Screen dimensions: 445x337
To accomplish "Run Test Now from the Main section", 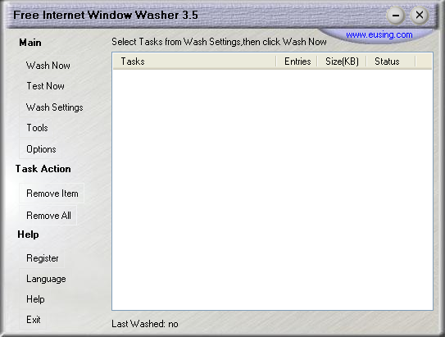I will pyautogui.click(x=45, y=86).
